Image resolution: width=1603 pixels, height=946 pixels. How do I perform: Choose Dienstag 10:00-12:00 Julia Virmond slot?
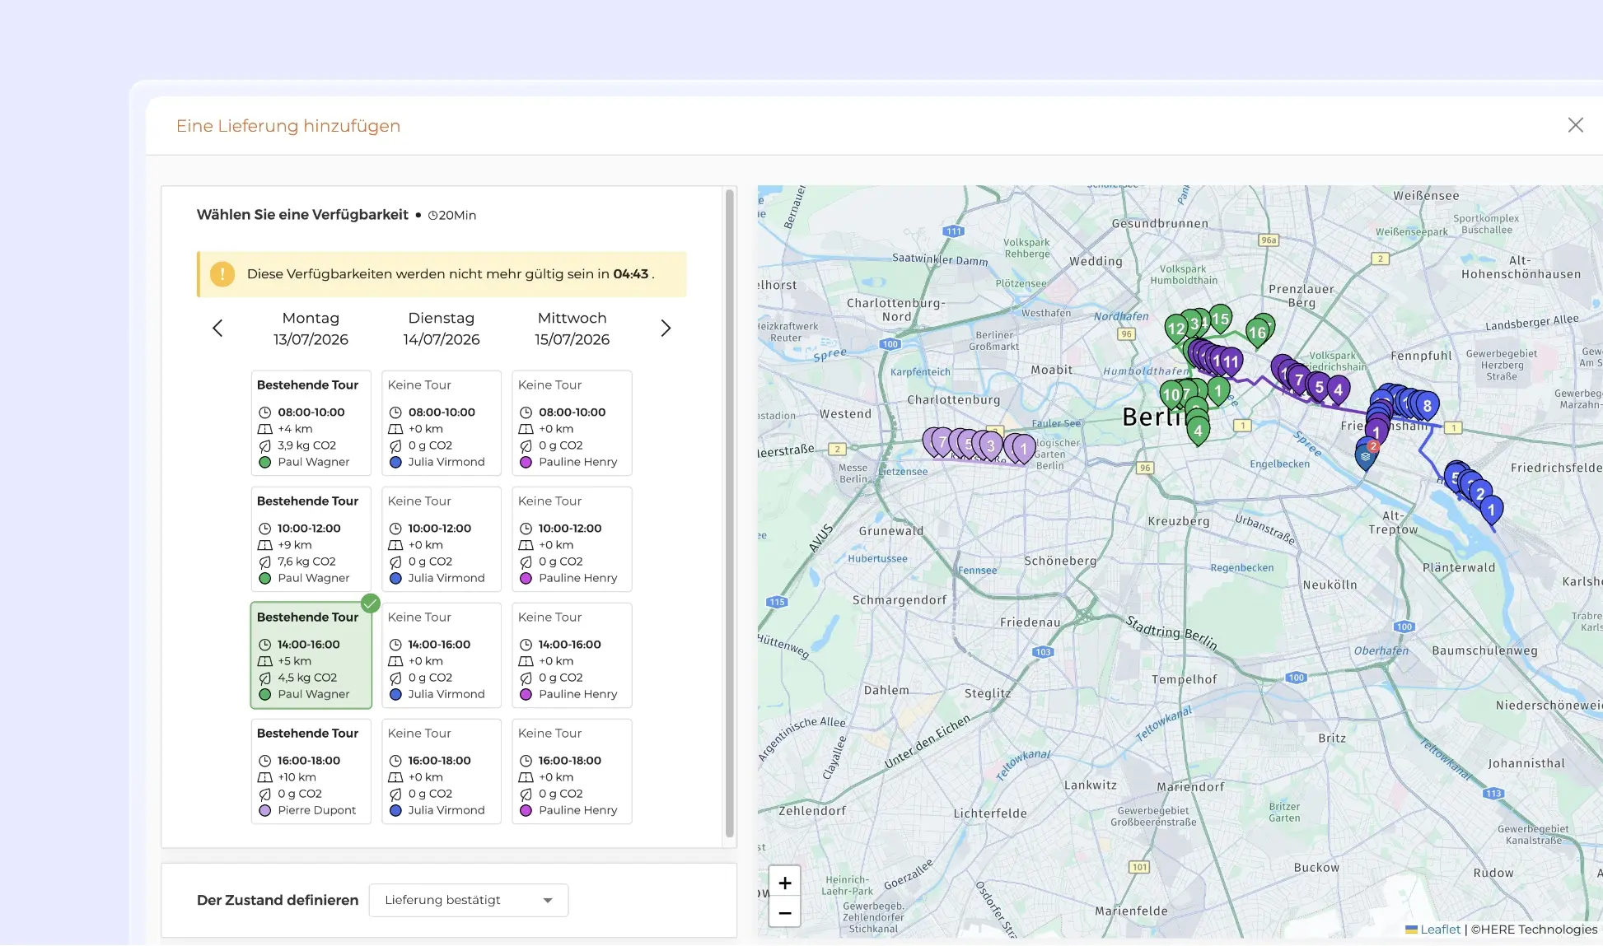point(442,539)
